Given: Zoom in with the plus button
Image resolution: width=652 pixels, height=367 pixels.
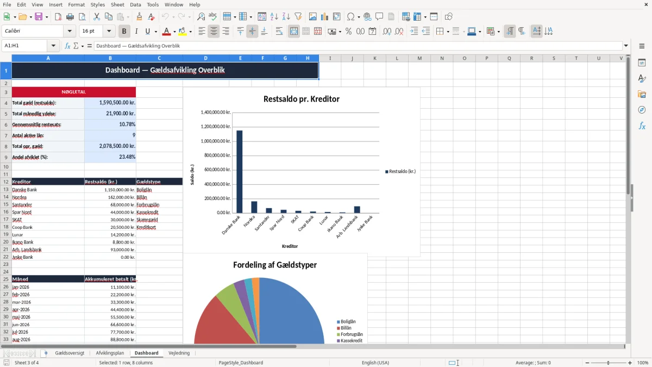Looking at the screenshot, I should [x=630, y=363].
